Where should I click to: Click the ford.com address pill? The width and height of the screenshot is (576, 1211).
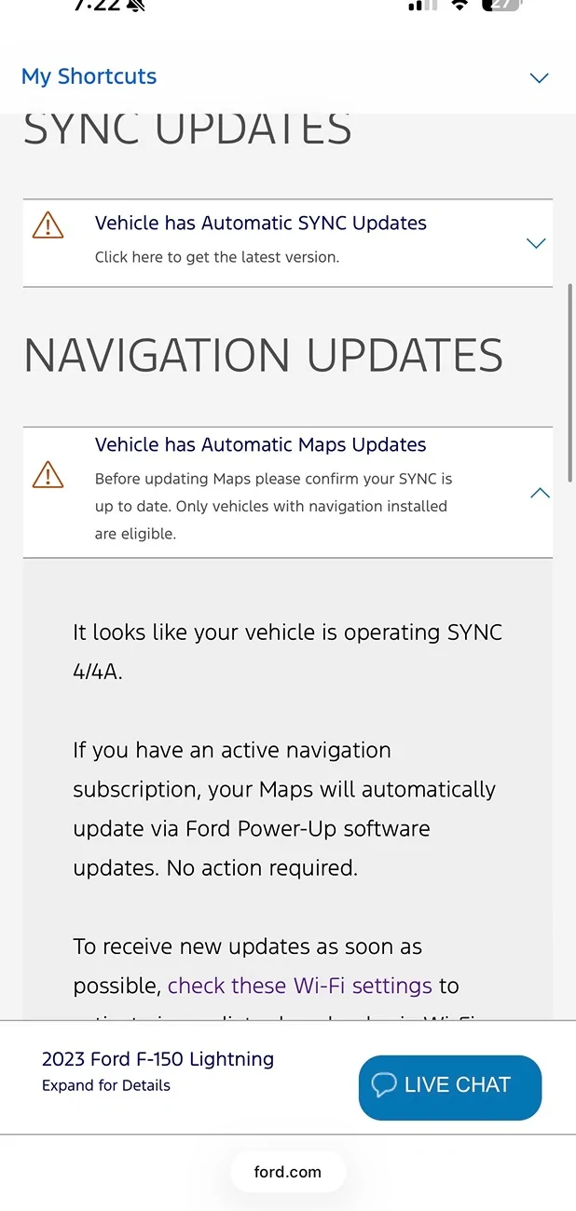288,1172
